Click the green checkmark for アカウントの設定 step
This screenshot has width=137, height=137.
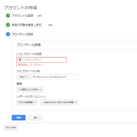click(8, 16)
